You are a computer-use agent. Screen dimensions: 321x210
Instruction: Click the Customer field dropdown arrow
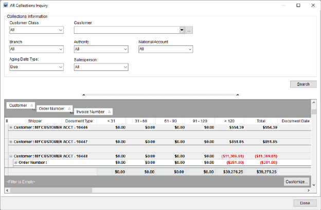(x=182, y=30)
